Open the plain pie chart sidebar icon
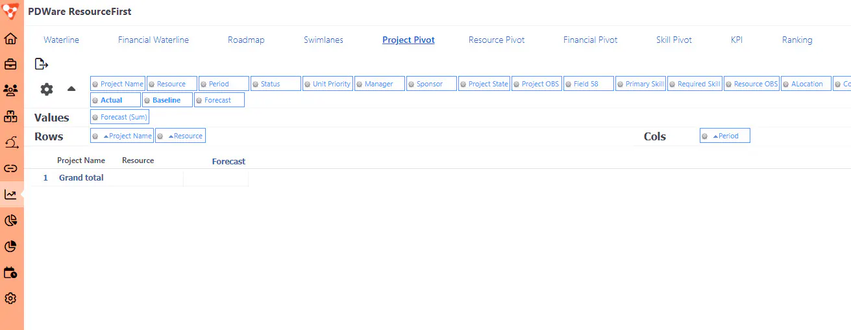The height and width of the screenshot is (330, 851). point(10,246)
